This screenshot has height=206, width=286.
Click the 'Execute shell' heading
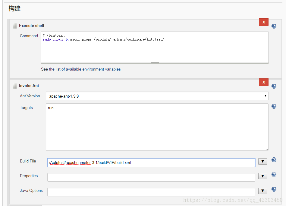point(32,26)
